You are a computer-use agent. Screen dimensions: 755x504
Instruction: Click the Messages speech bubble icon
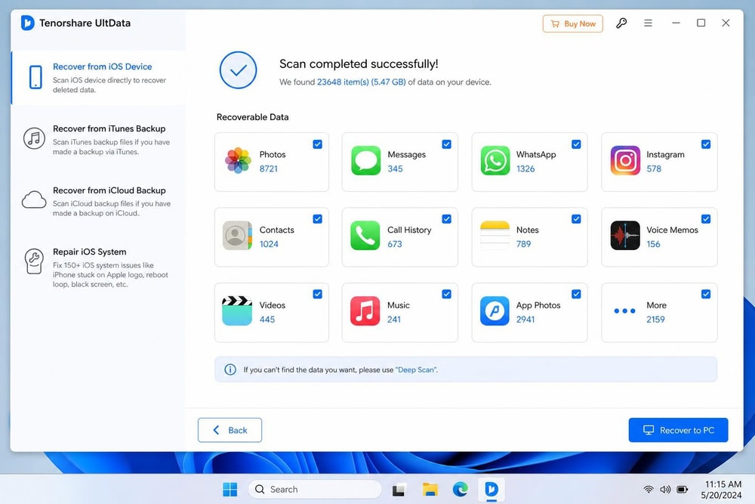click(365, 160)
